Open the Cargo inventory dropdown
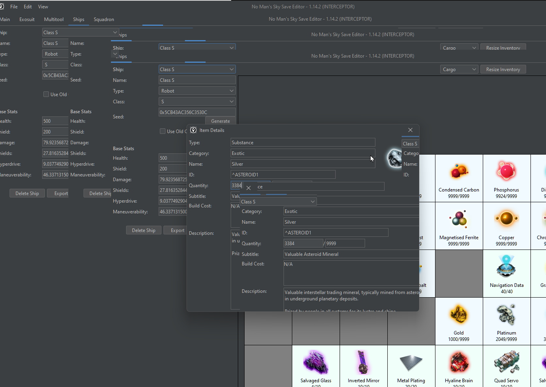 click(459, 69)
